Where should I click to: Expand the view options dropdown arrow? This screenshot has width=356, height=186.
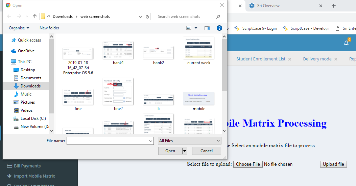pyautogui.click(x=196, y=28)
